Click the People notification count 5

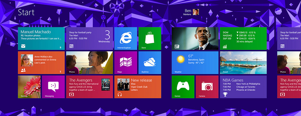point(61,72)
